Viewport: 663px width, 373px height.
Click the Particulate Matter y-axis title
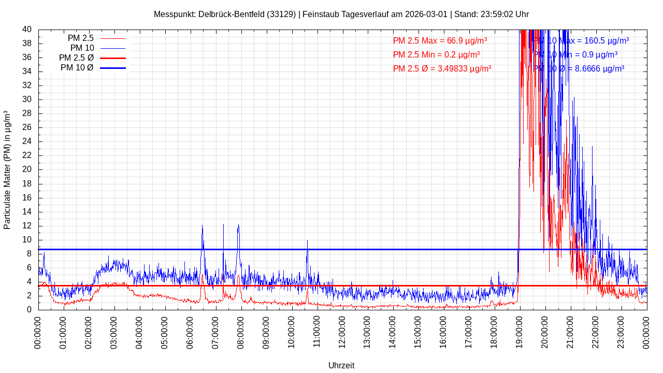pyautogui.click(x=7, y=170)
